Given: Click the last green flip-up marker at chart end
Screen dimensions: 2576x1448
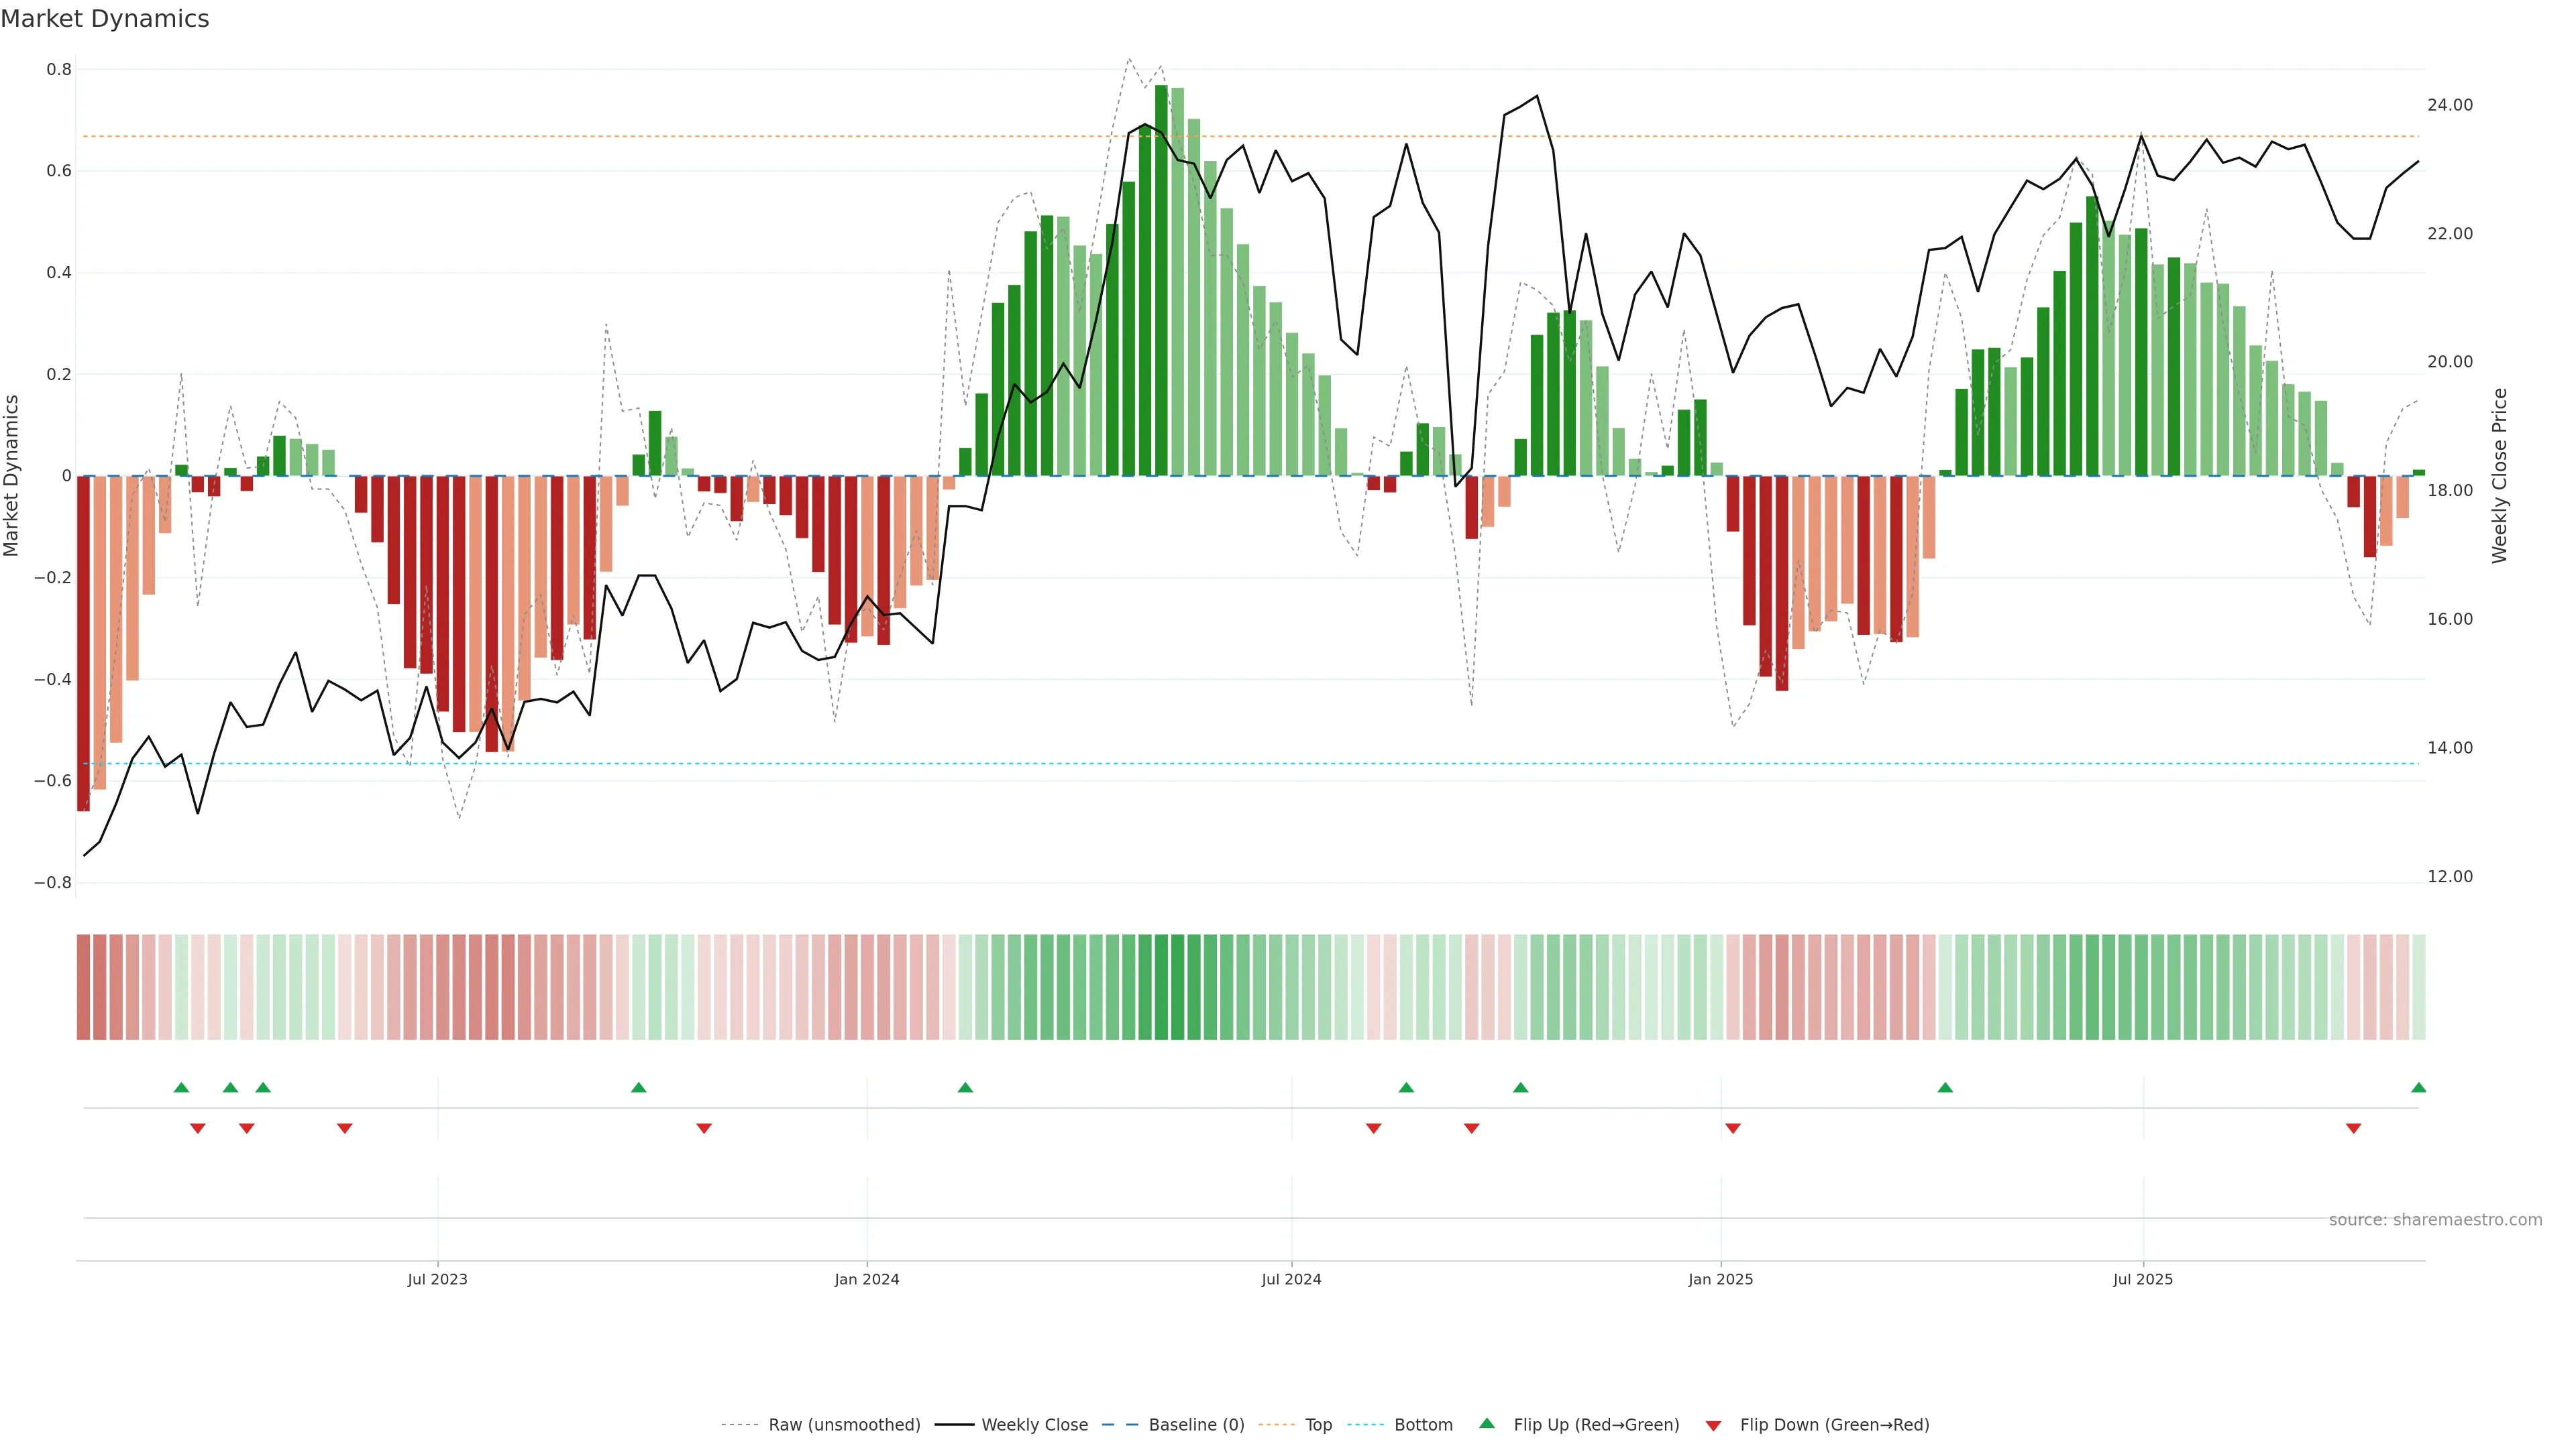Looking at the screenshot, I should pyautogui.click(x=2418, y=1087).
